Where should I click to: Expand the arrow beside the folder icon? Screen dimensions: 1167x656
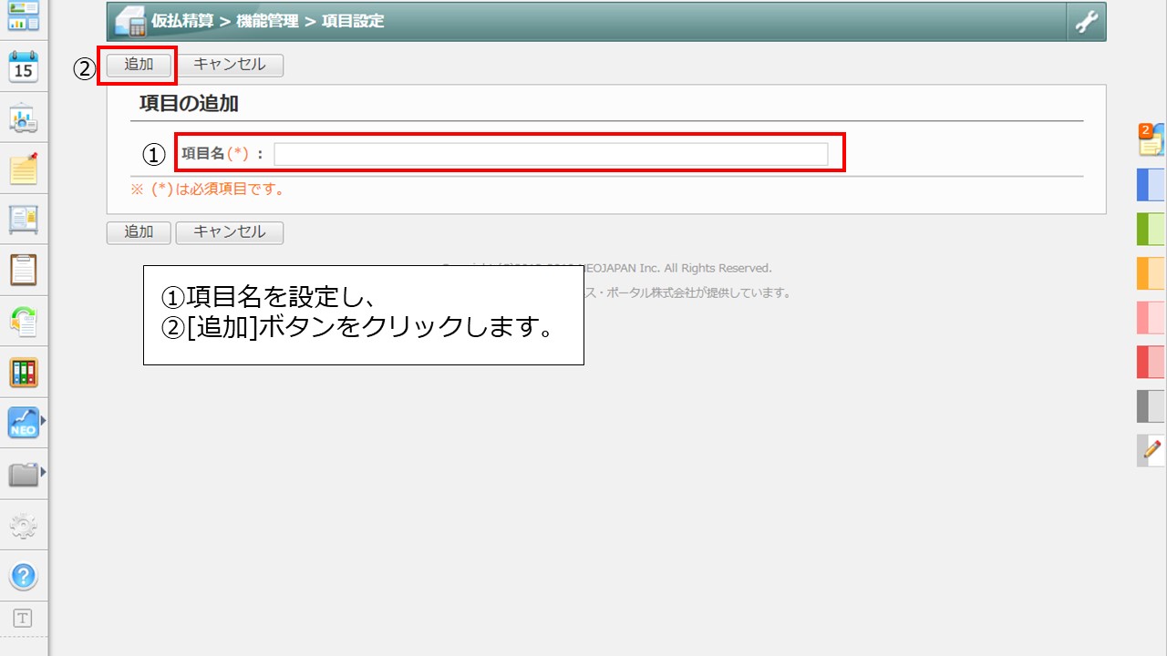(x=43, y=474)
